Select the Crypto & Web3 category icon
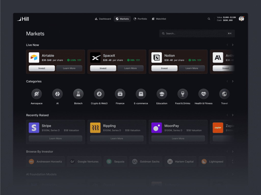Screen dimensions: 261x195 tap(99, 94)
